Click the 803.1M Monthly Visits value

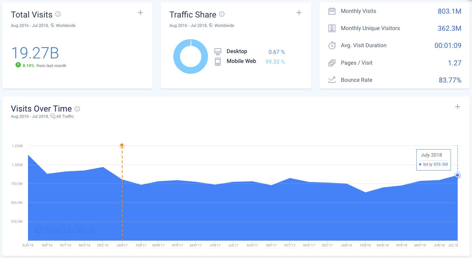click(449, 11)
